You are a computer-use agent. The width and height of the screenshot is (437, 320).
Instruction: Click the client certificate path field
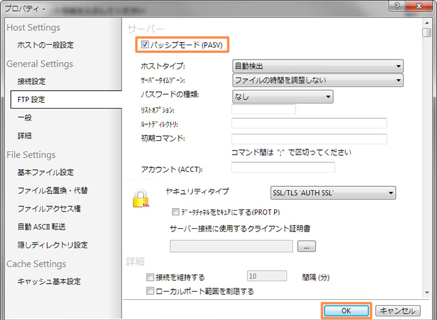[231, 246]
